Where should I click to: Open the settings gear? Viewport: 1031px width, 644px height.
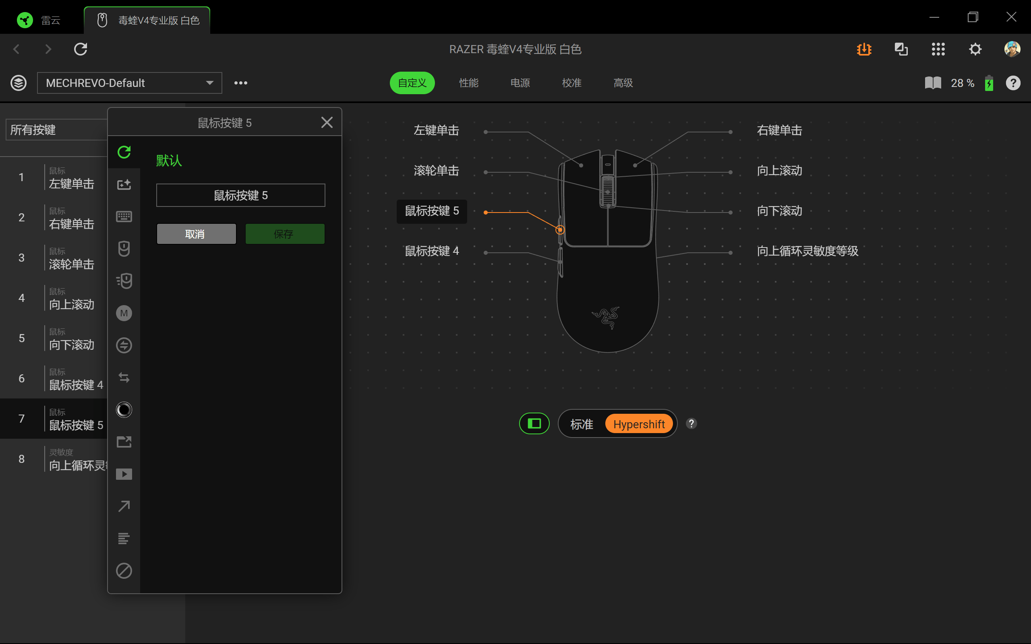click(x=975, y=49)
